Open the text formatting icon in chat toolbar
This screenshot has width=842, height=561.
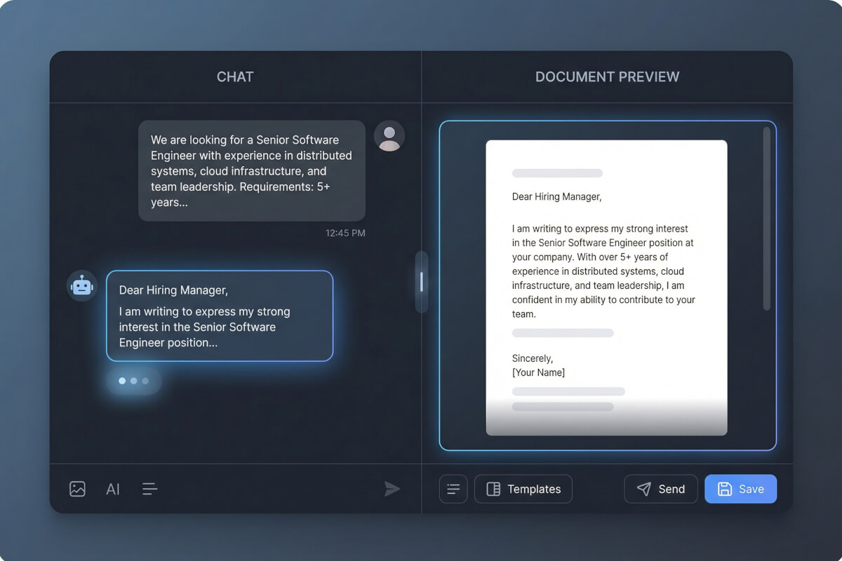pyautogui.click(x=149, y=489)
